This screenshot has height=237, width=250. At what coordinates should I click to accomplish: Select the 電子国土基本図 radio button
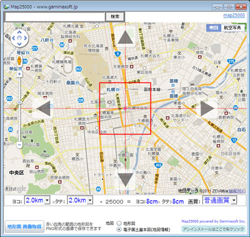(x=119, y=229)
